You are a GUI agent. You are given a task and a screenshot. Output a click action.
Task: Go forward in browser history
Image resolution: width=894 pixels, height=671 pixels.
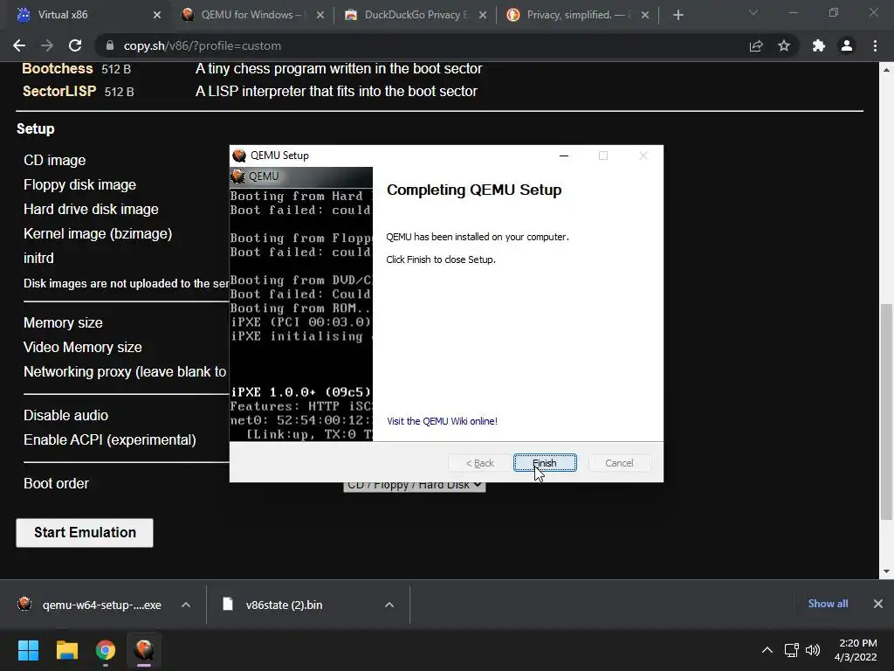pos(47,45)
